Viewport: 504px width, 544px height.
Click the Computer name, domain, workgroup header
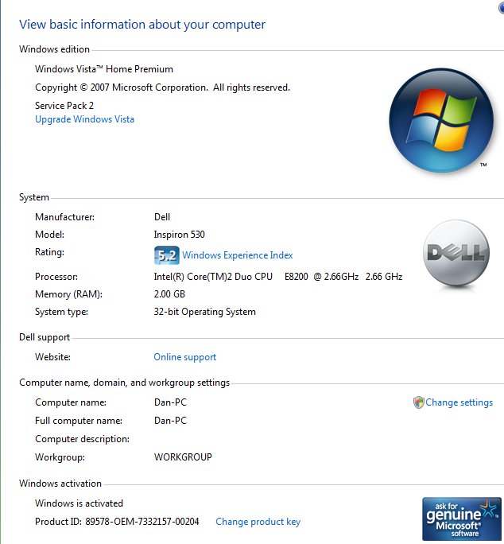coord(125,383)
